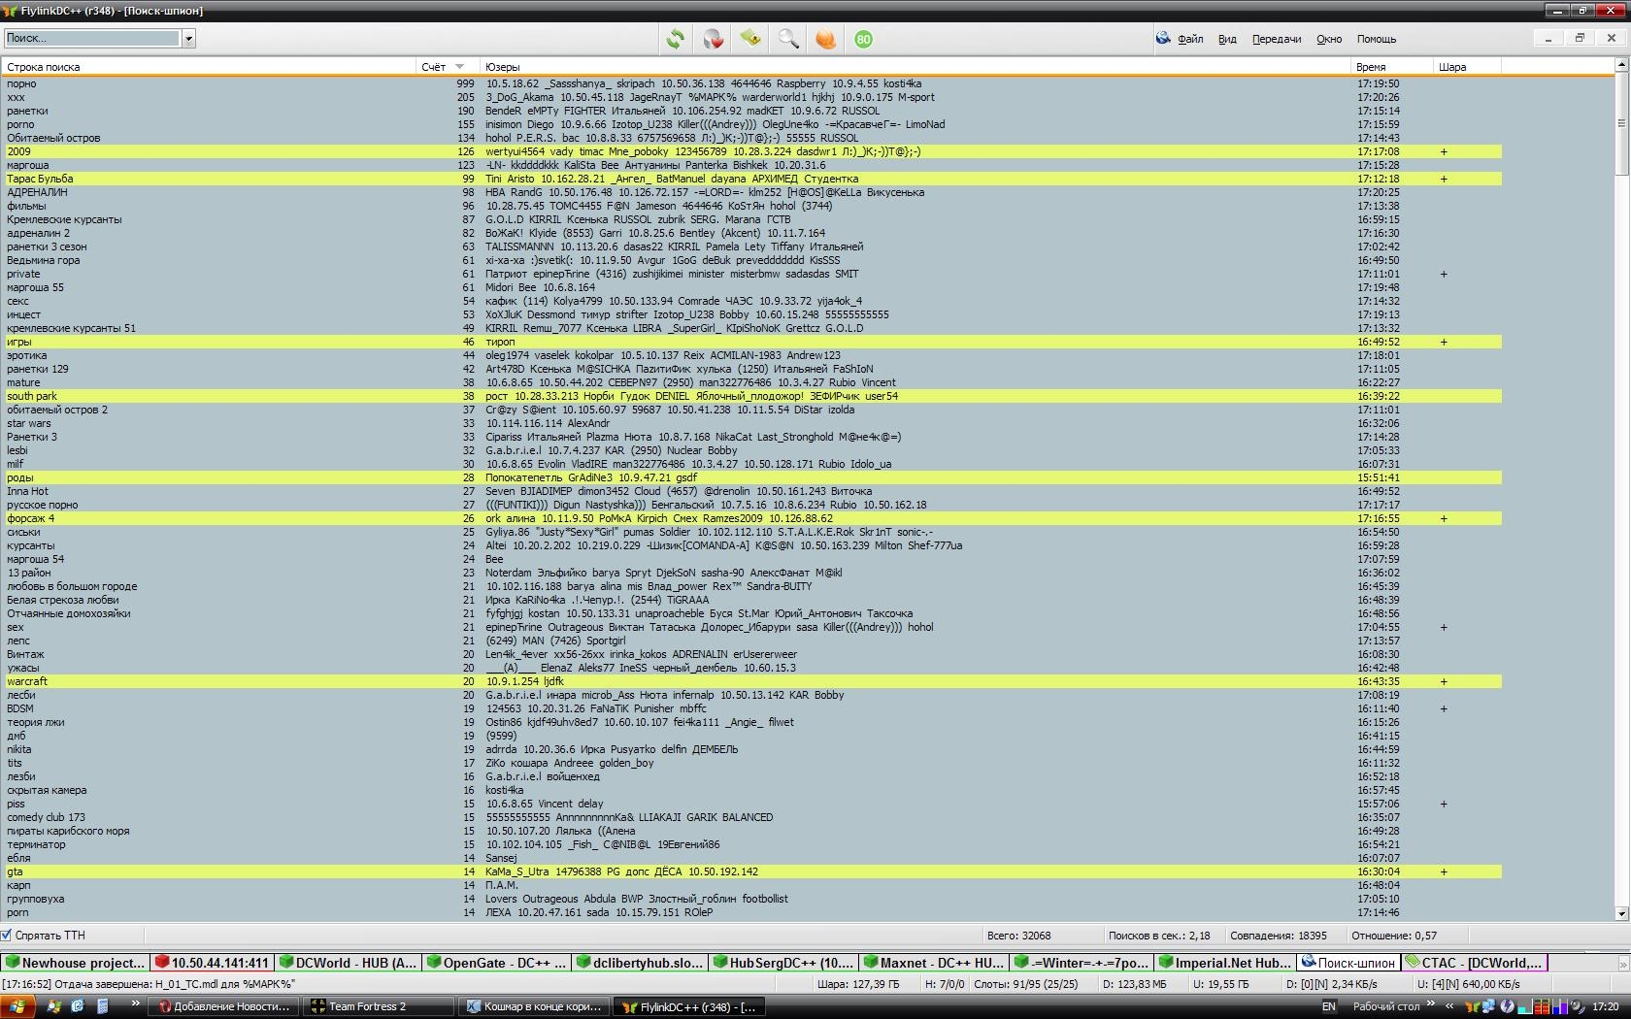Expand hidden tabs chevron at tab bar end

click(1622, 964)
